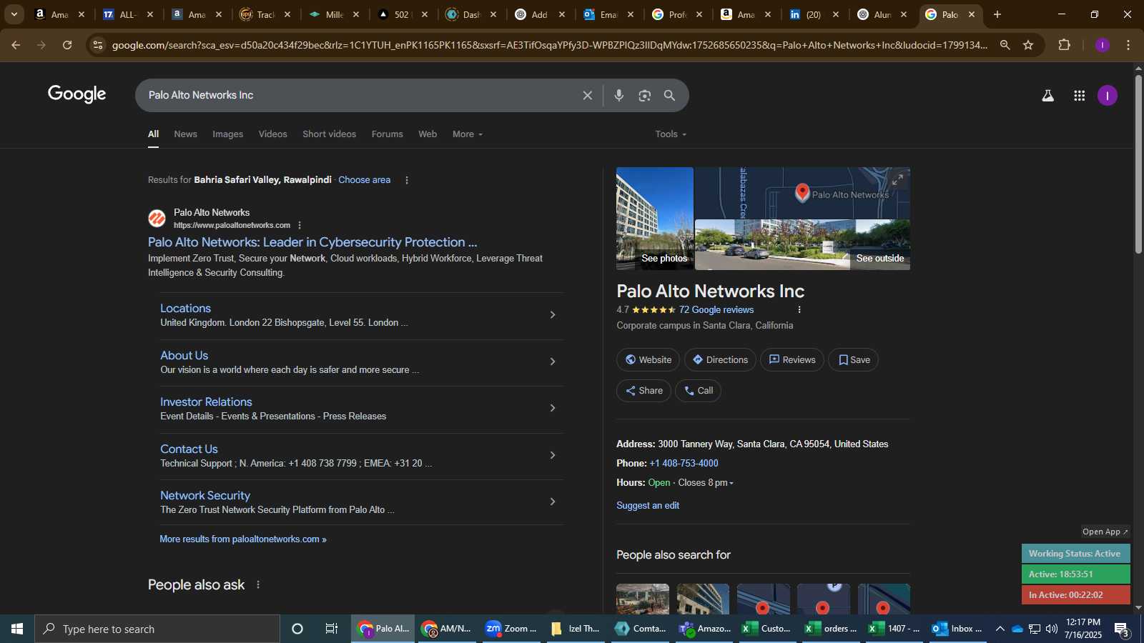Switch to the Videos results tab
Viewport: 1144px width, 643px height.
[x=272, y=134]
